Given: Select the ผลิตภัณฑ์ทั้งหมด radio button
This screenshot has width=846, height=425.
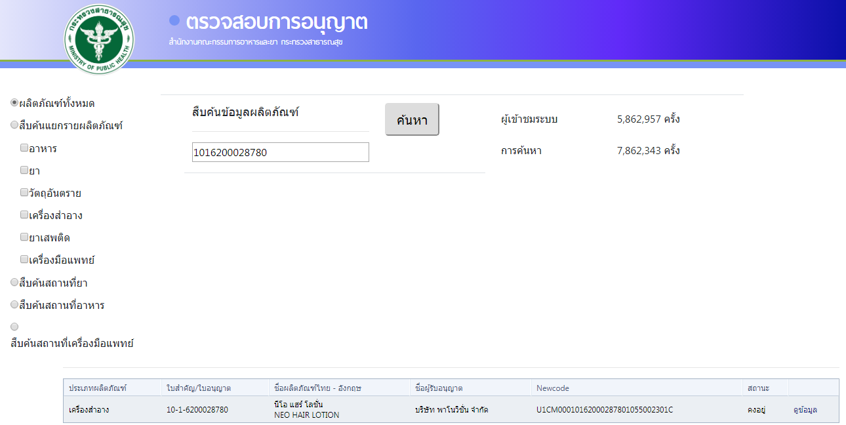Looking at the screenshot, I should [14, 103].
